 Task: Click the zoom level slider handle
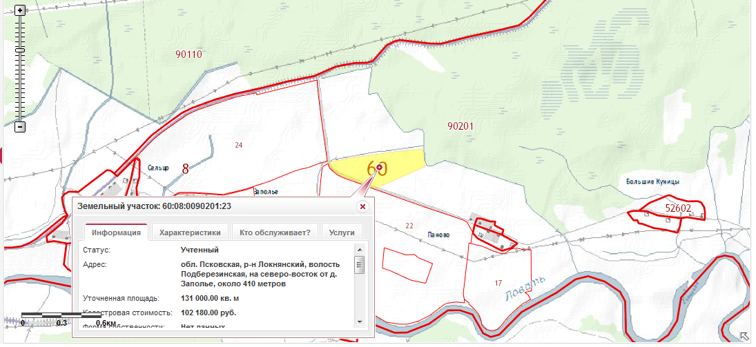pyautogui.click(x=20, y=50)
